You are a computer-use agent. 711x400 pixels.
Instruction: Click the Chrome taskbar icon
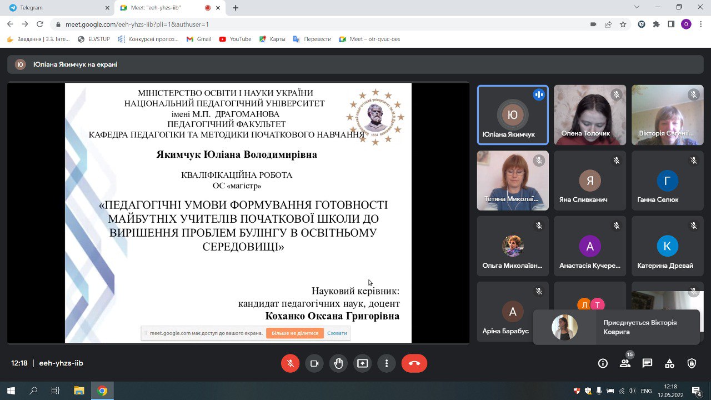(102, 391)
